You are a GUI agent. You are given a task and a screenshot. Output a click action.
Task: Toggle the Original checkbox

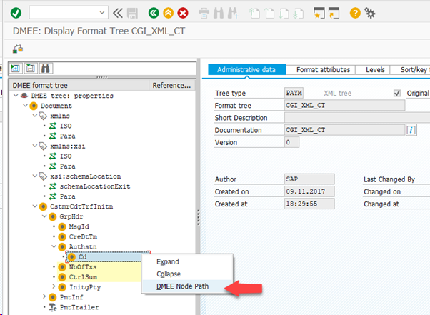(397, 93)
